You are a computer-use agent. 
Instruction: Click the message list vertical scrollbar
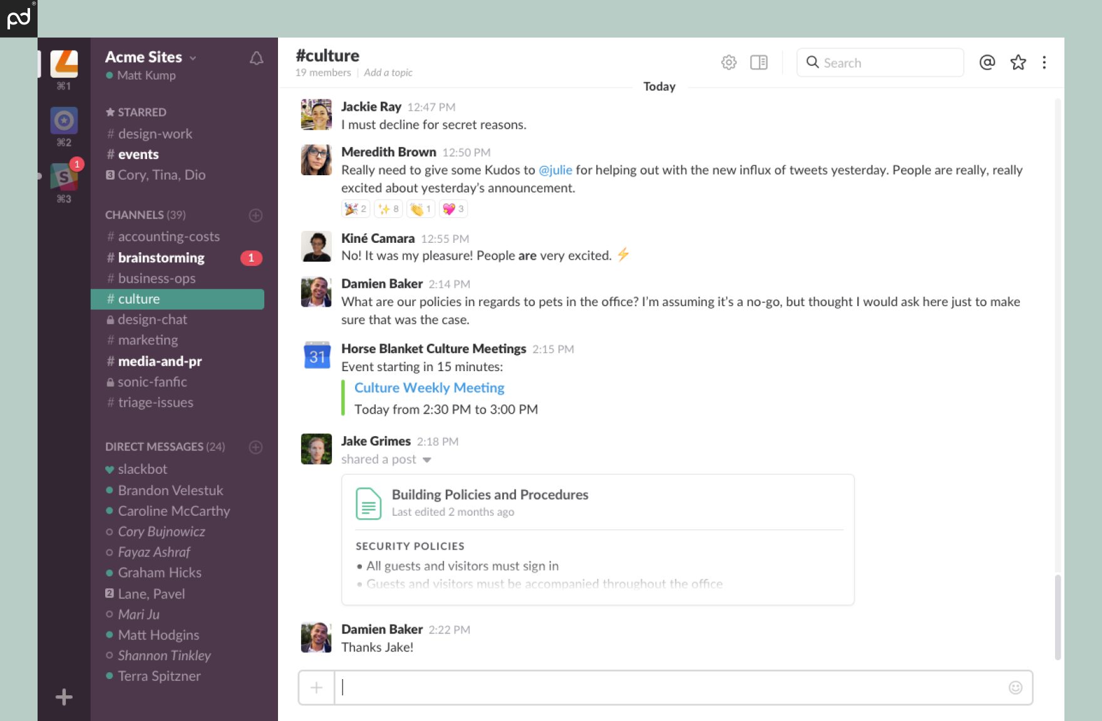pyautogui.click(x=1058, y=616)
